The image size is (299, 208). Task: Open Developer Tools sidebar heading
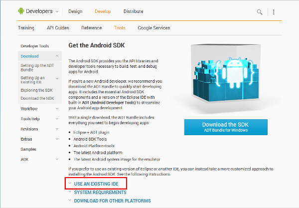pos(35,46)
